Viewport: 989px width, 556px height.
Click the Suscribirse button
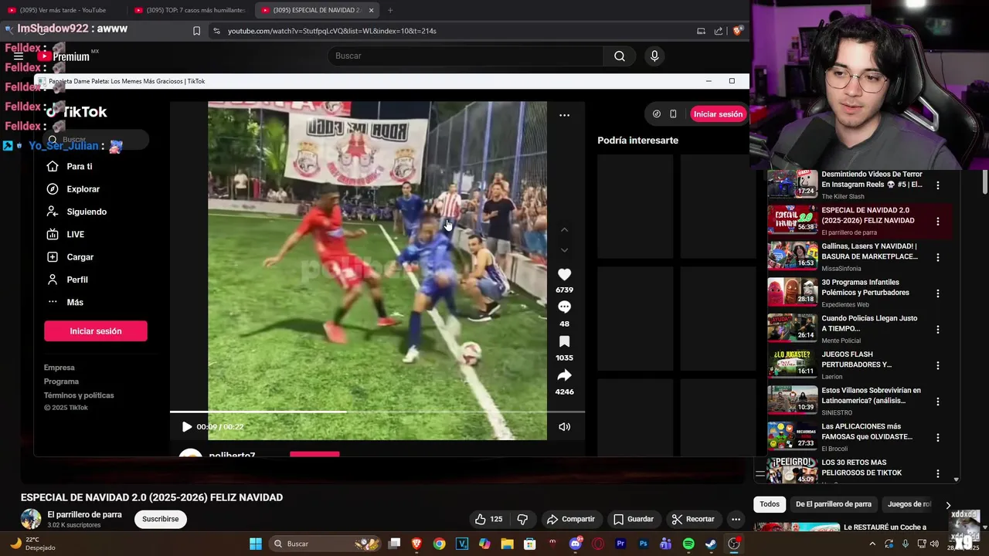pyautogui.click(x=161, y=519)
